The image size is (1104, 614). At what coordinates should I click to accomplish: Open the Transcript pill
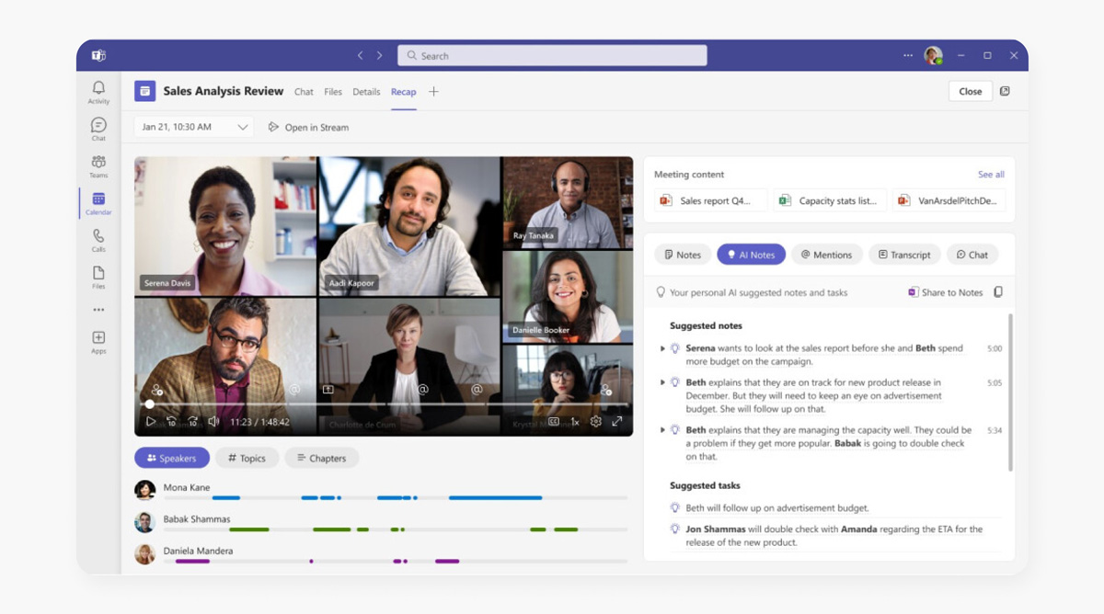coord(905,255)
